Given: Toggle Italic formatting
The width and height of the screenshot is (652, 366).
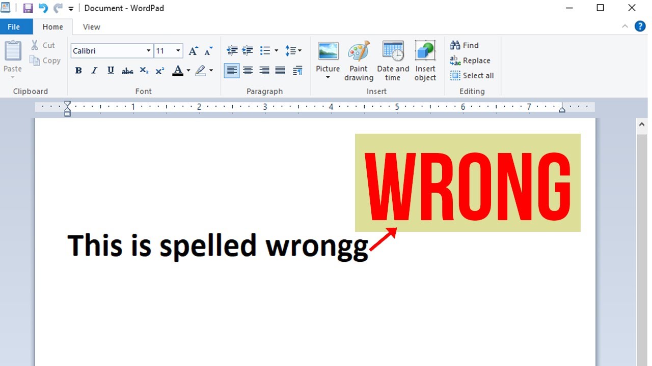Looking at the screenshot, I should [94, 71].
